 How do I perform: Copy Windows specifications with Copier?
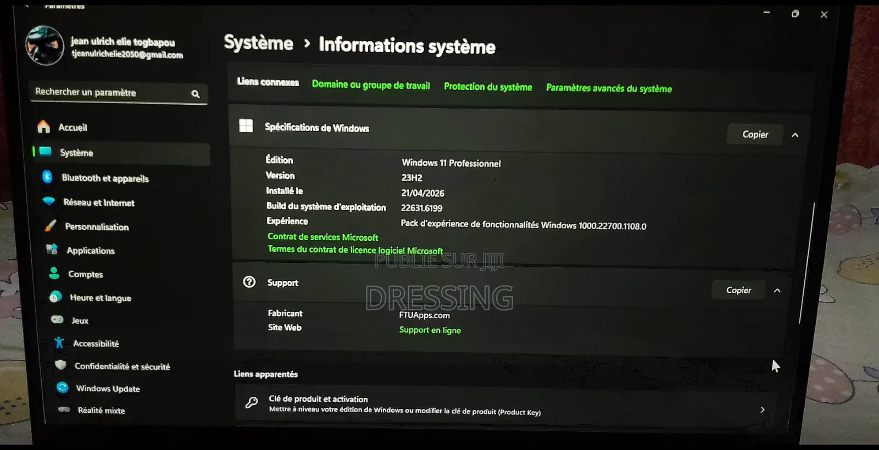coord(755,134)
